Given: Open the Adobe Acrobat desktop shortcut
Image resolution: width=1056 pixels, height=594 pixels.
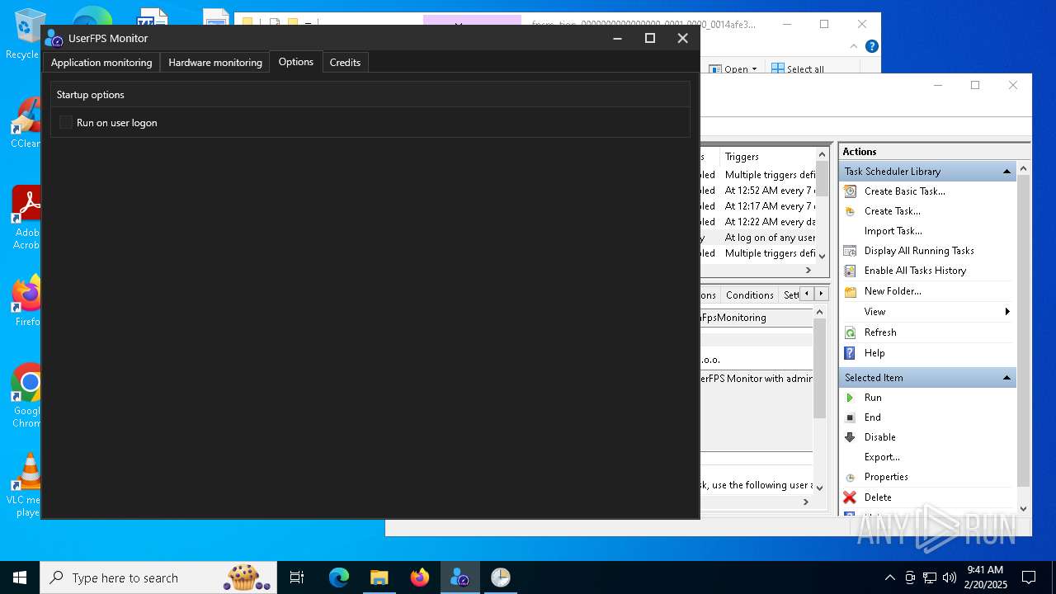Looking at the screenshot, I should [26, 218].
